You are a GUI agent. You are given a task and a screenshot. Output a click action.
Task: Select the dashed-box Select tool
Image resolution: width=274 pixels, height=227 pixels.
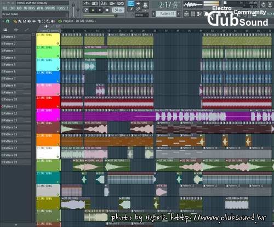pos(43,21)
